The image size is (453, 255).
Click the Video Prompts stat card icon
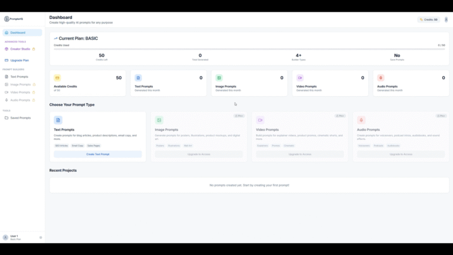[x=300, y=78]
